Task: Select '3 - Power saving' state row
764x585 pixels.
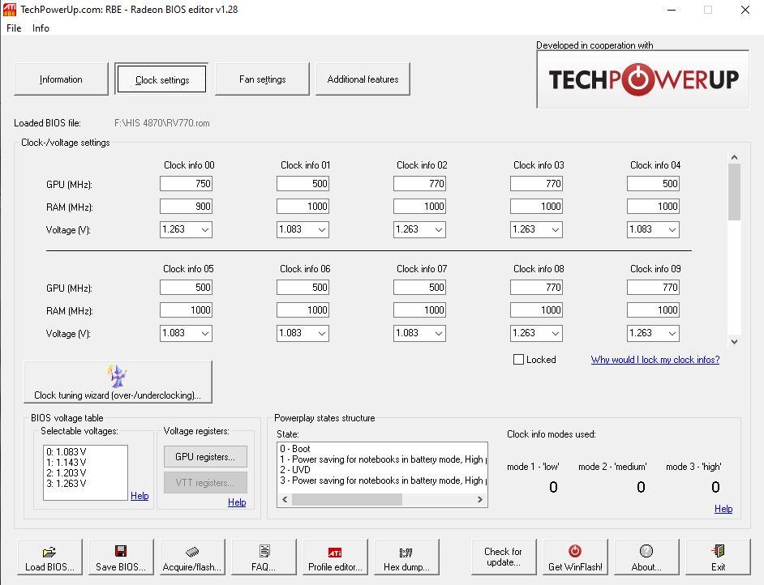Action: point(382,480)
